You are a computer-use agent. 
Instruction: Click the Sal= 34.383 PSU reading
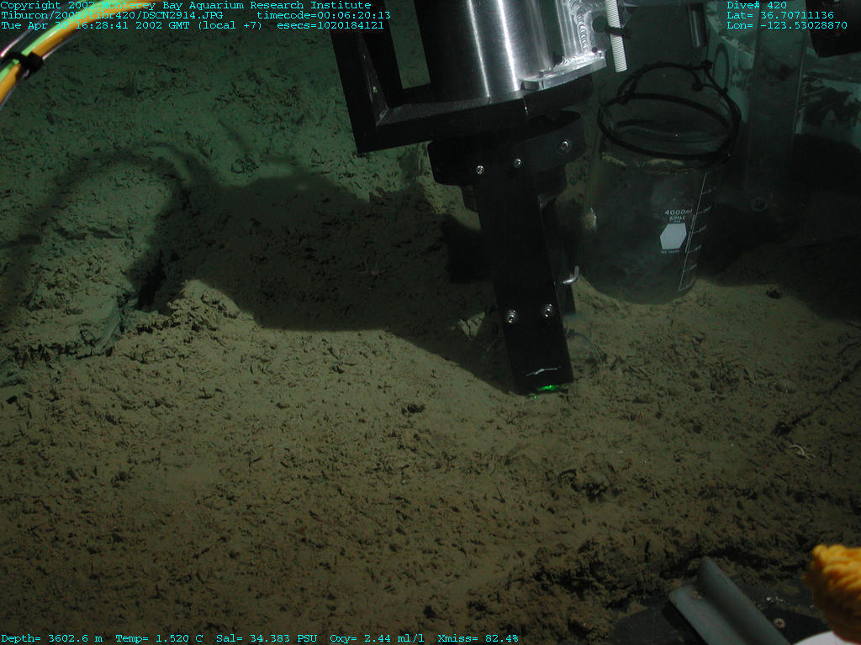267,638
